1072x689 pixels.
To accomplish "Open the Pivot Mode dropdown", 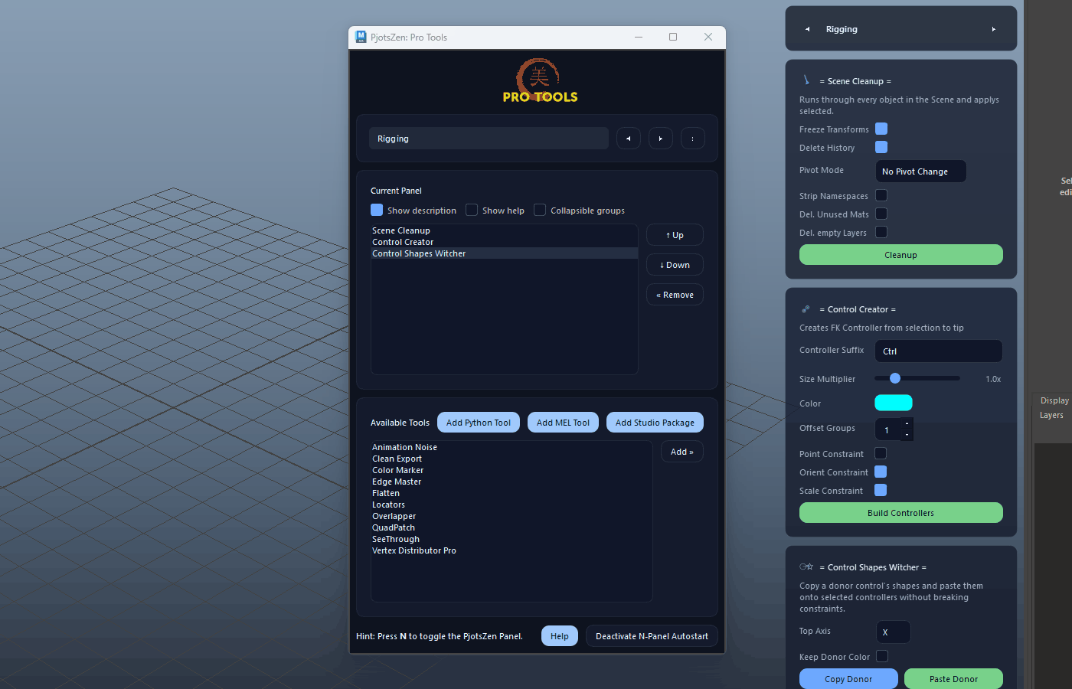I will (x=920, y=171).
